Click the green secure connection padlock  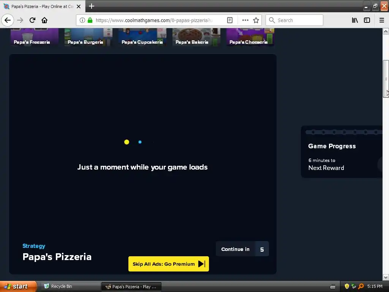pyautogui.click(x=90, y=20)
